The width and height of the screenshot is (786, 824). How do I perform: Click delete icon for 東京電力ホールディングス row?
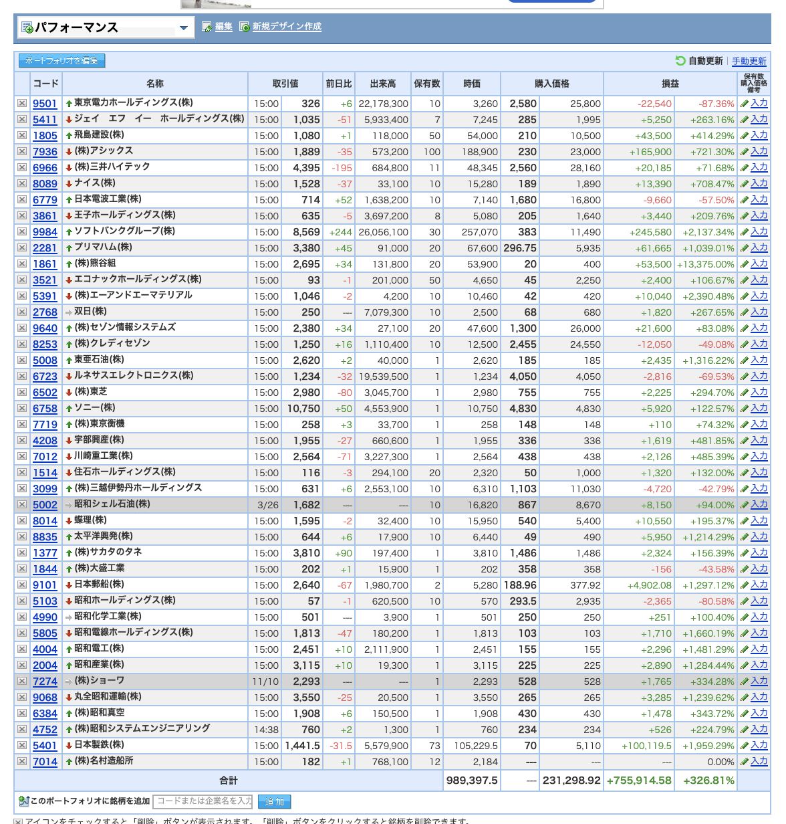point(22,104)
